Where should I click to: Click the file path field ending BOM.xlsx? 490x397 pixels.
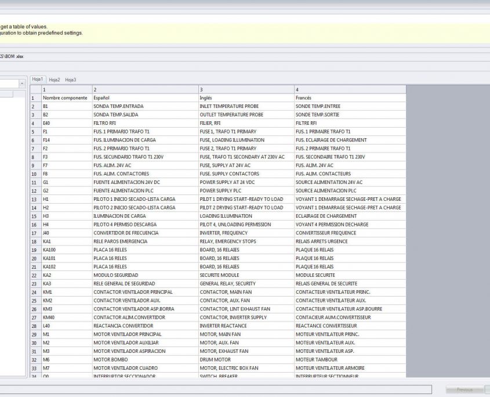[x=245, y=57]
